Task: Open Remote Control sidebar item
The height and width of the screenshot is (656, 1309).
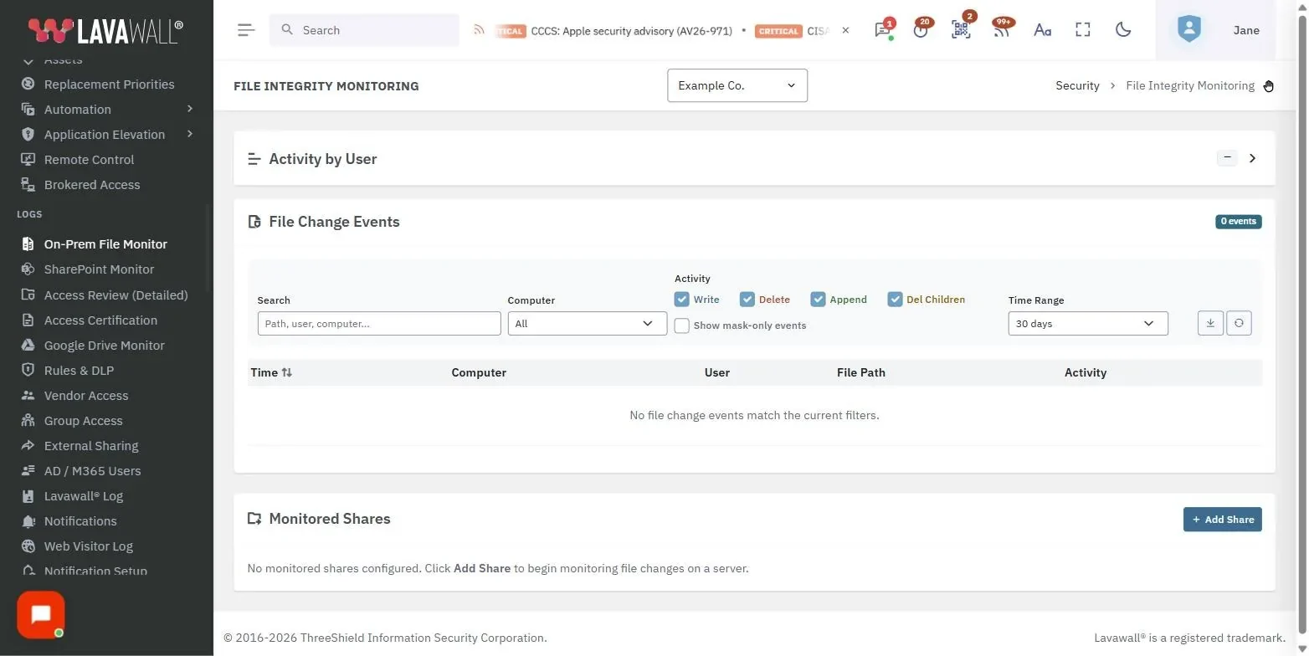Action: pos(89,160)
